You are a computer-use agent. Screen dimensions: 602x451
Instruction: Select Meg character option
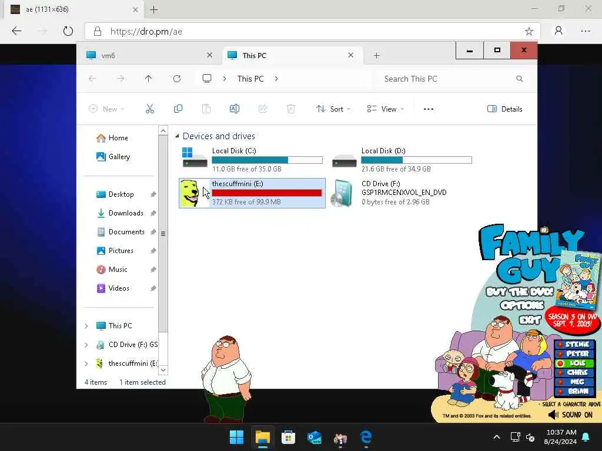tap(574, 382)
